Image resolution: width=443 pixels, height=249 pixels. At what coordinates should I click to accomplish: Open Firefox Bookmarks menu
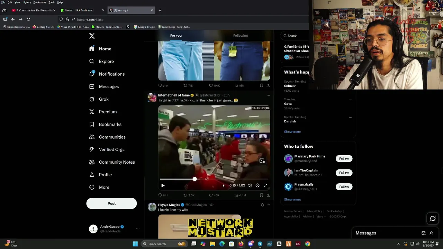pos(40,2)
